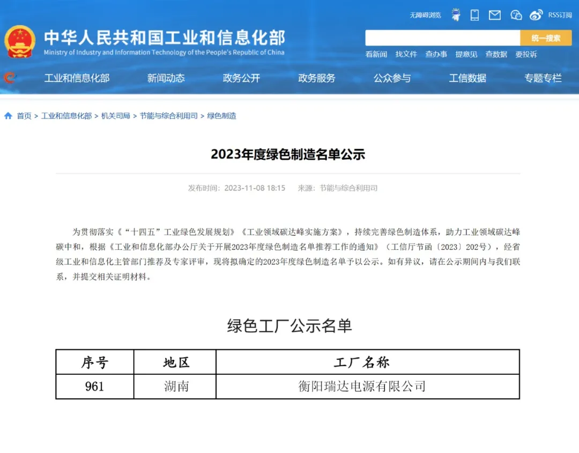Viewport: 579px width, 453px height.
Task: Click 节能与综合利用司 in the breadcrumb
Action: click(169, 116)
